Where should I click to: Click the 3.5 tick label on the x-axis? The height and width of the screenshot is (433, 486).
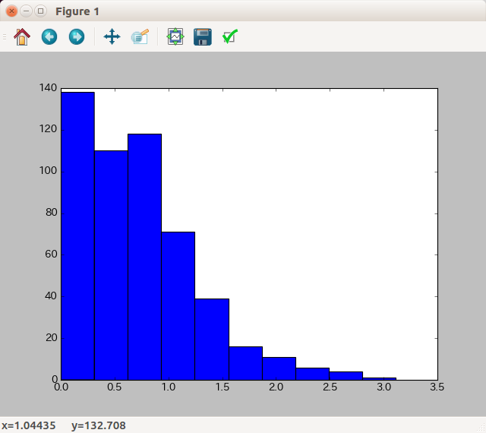click(437, 387)
